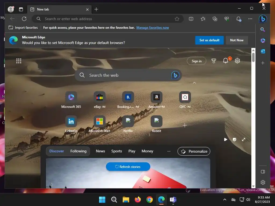Click Bing icon inside search box
This screenshot has width=275, height=206.
click(x=175, y=75)
